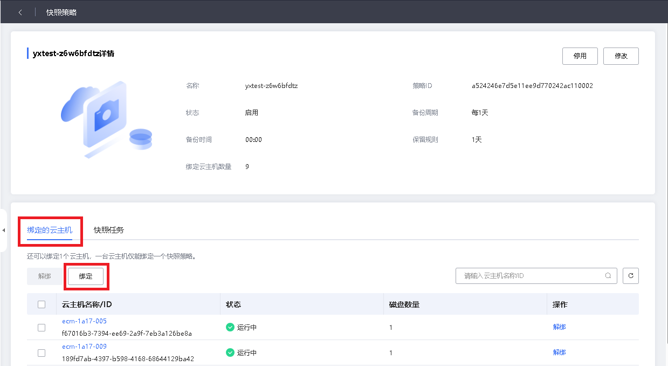Click the refresh icon beside search box

[x=631, y=275]
